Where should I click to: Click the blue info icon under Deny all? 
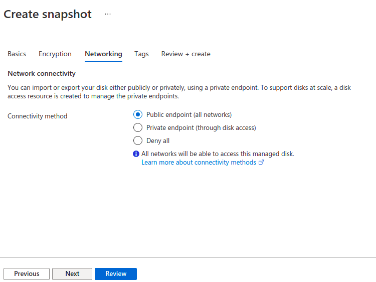point(136,154)
